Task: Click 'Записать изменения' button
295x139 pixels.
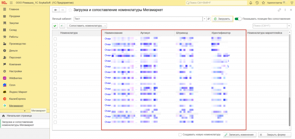Action: 240,135
